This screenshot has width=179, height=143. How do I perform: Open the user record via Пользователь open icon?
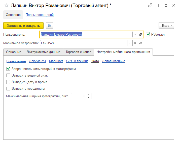click(x=141, y=34)
